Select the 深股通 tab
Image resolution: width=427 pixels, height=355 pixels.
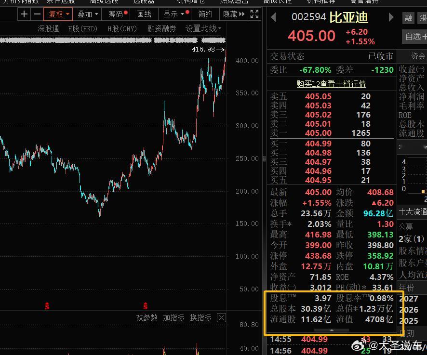click(48, 28)
